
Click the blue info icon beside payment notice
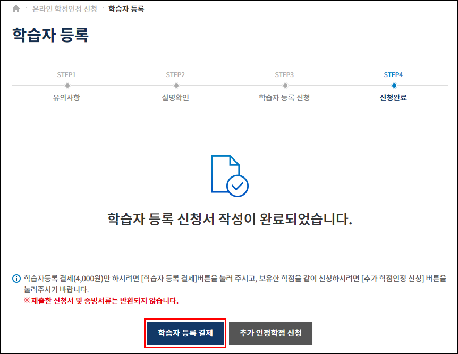click(x=16, y=279)
